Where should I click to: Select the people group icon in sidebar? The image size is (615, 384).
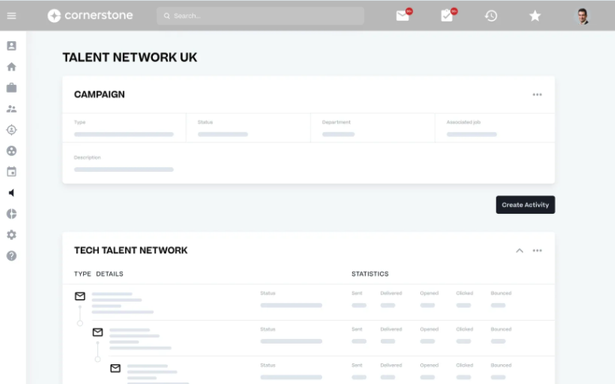(11, 109)
